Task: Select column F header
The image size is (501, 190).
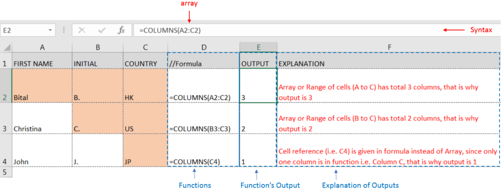Action: pyautogui.click(x=389, y=47)
